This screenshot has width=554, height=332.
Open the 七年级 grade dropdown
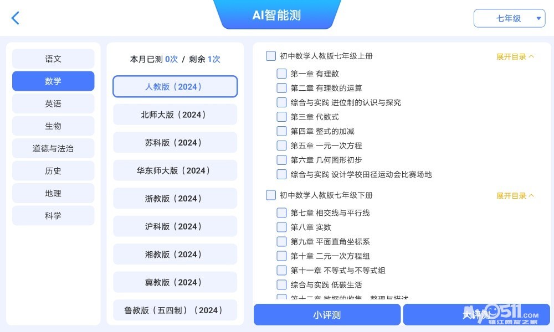tap(509, 18)
